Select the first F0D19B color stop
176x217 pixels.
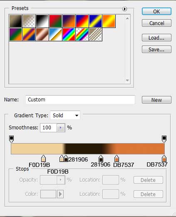pos(43,159)
